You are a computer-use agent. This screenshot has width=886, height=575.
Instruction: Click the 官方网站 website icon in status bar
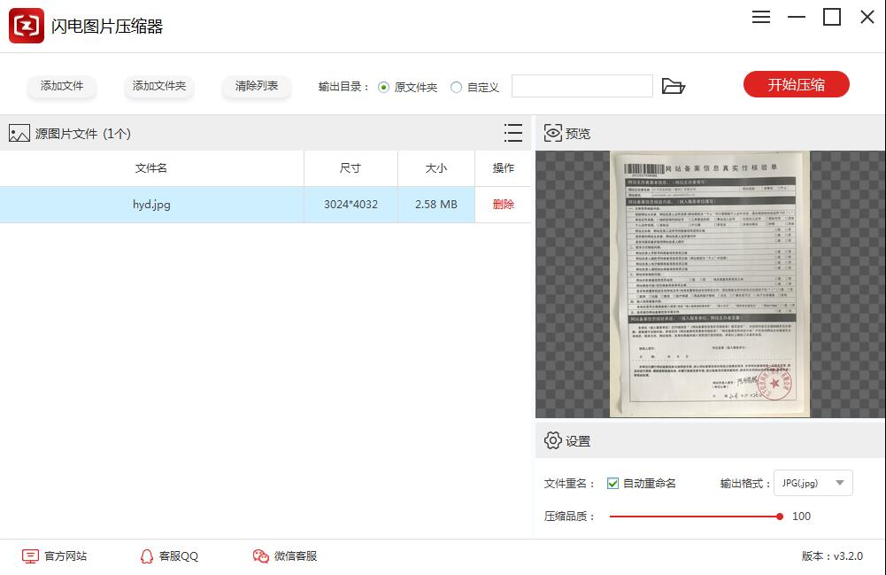pos(28,556)
